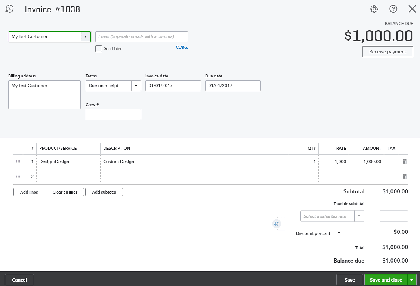Click the Receive payment button
This screenshot has width=420, height=286.
387,51
